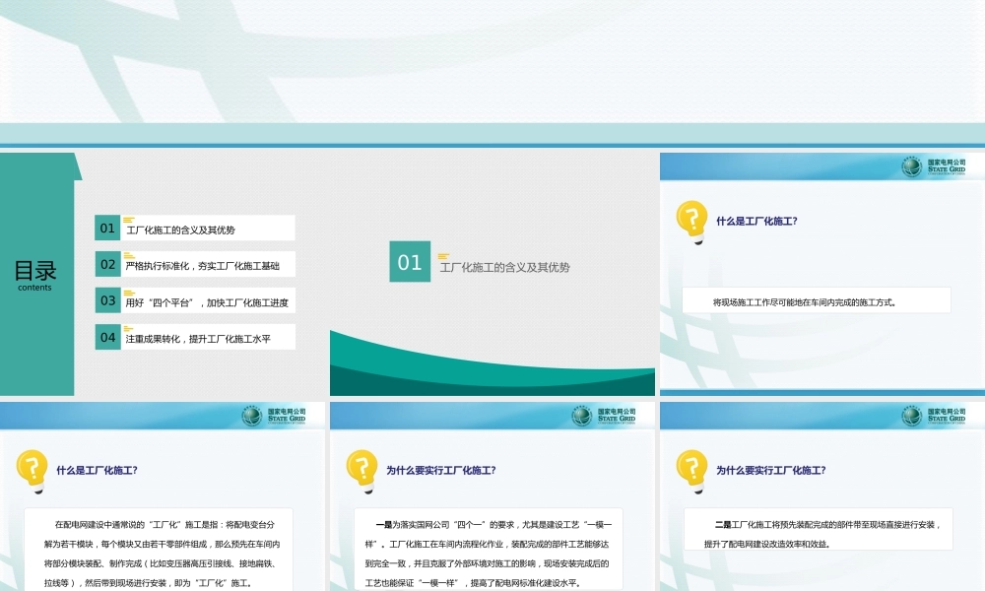Click the State Grid logo on the 将现场施工工作 slide

934,166
